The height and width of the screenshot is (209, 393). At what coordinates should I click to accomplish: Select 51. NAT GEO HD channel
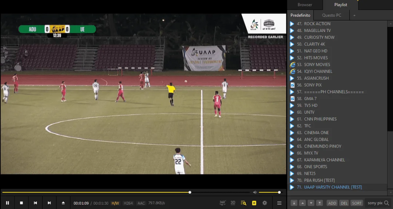click(x=337, y=51)
